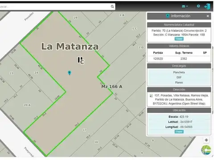This screenshot has width=214, height=160.
Task: Select parcel 1 C on the map
Action: 135,28
